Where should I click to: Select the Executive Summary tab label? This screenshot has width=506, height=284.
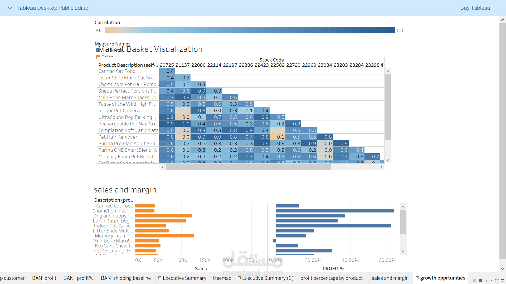(184, 278)
